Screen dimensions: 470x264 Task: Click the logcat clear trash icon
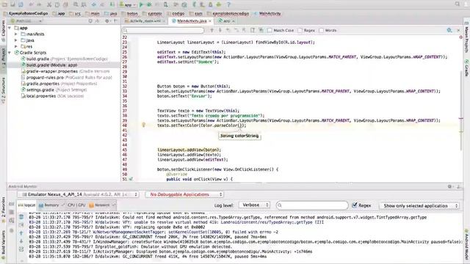pos(21,217)
